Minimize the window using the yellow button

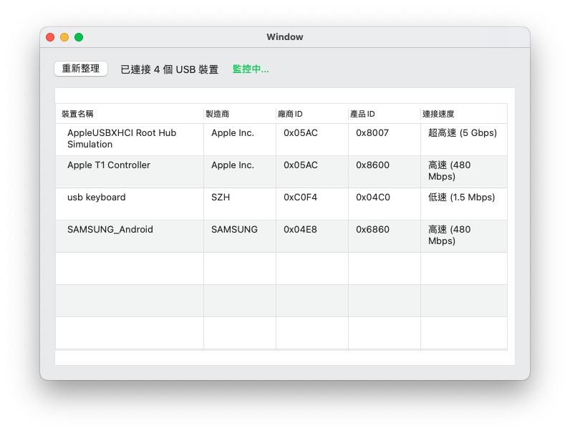click(64, 37)
